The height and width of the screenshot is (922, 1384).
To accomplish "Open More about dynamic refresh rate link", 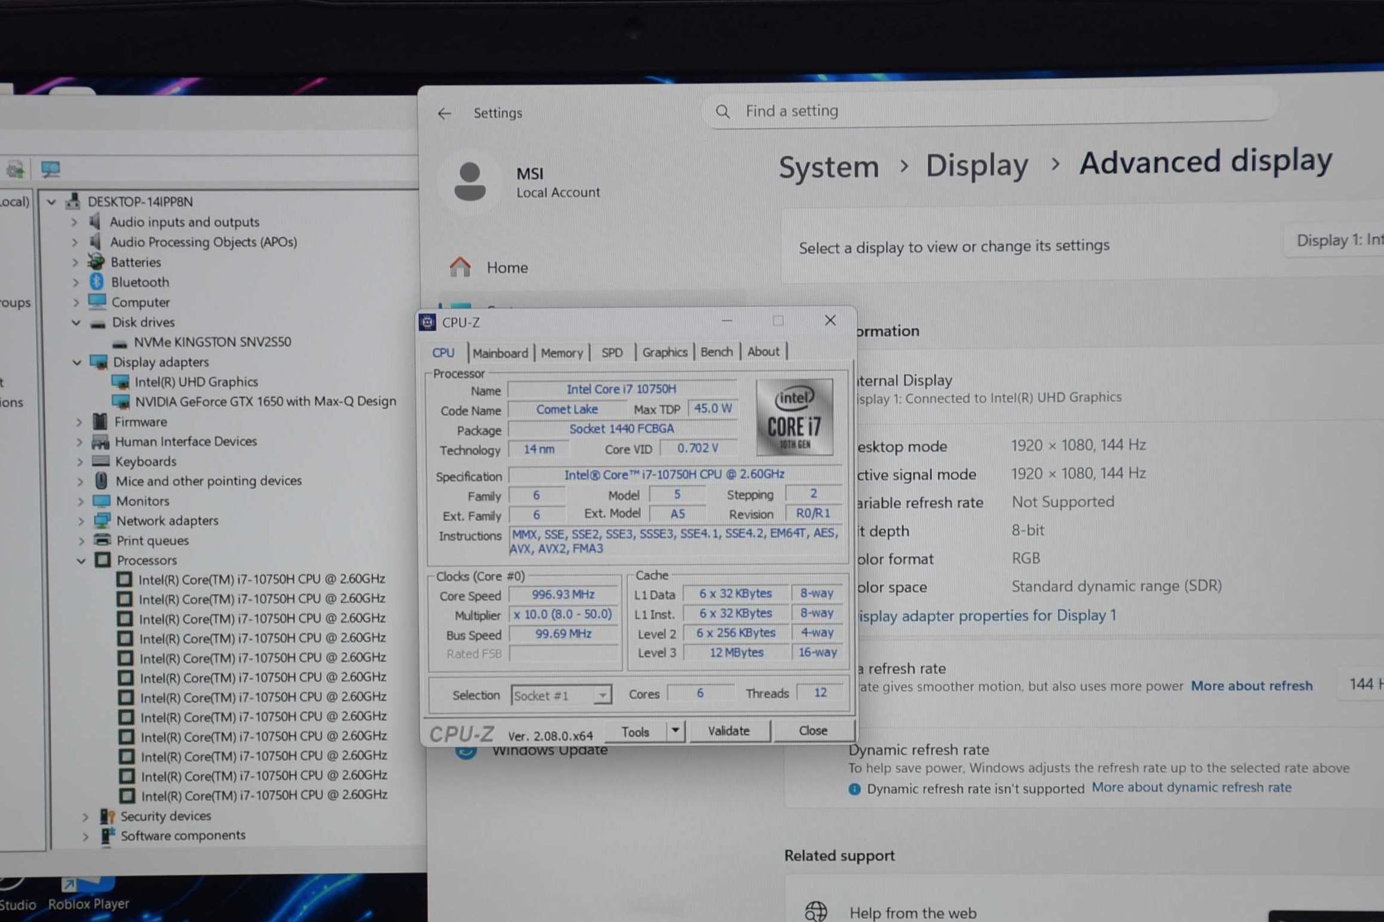I will [1191, 788].
